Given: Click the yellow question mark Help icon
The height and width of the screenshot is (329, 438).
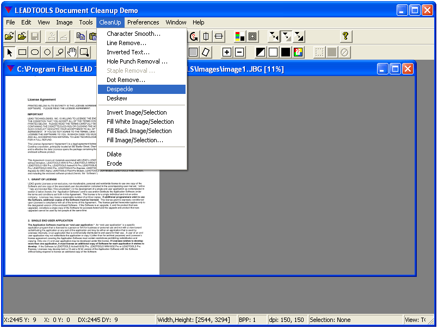Looking at the screenshot, I should 346,36.
